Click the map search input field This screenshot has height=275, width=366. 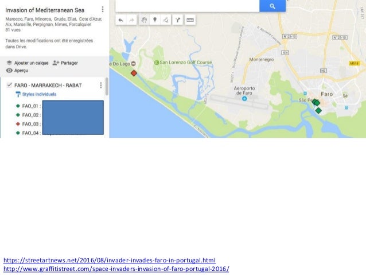(x=187, y=6)
